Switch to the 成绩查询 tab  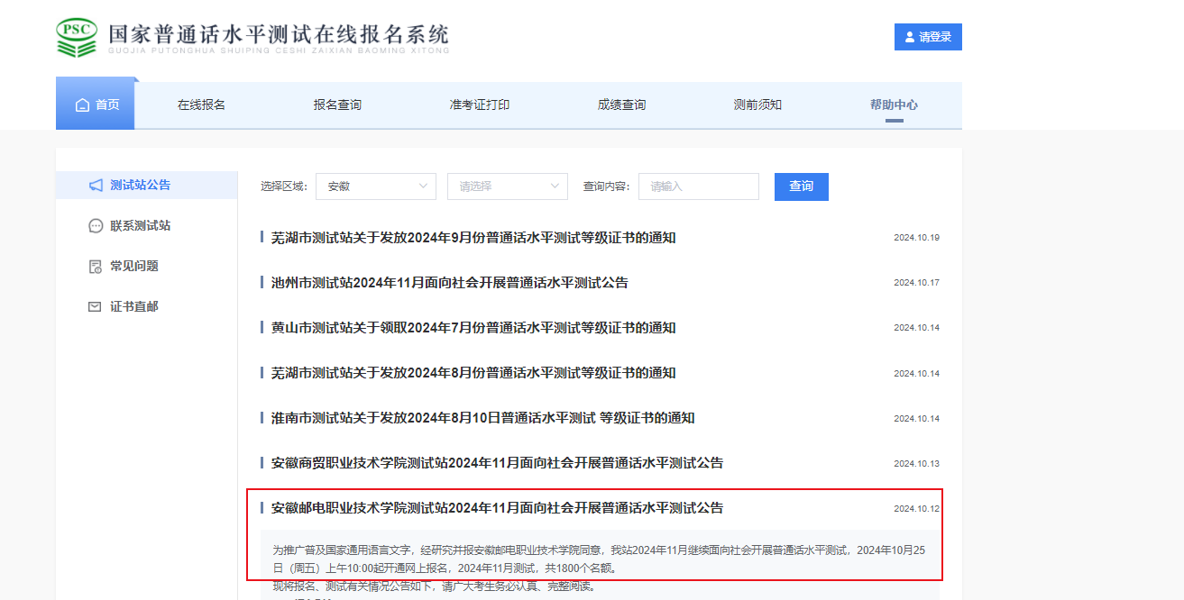621,105
